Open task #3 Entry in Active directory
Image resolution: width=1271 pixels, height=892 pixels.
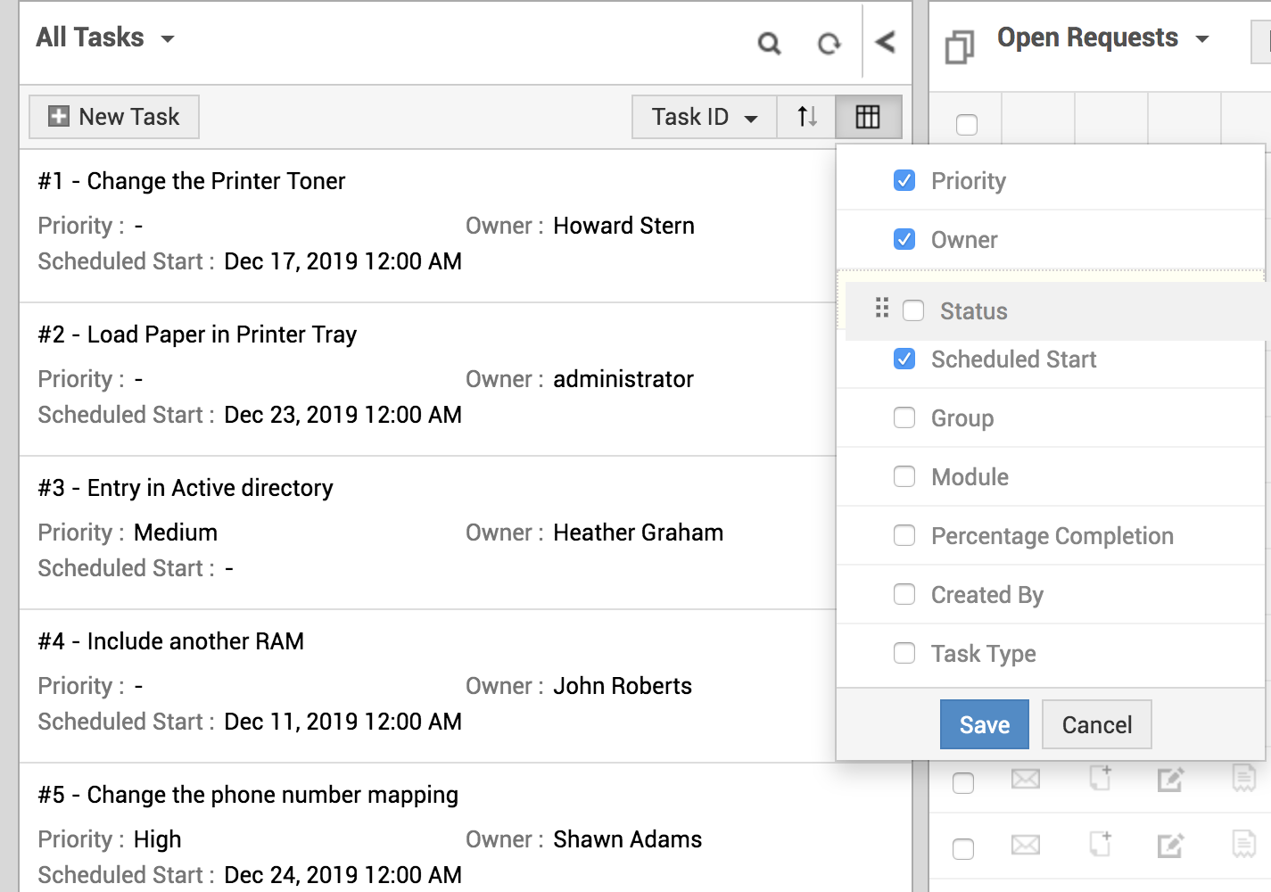(x=186, y=488)
